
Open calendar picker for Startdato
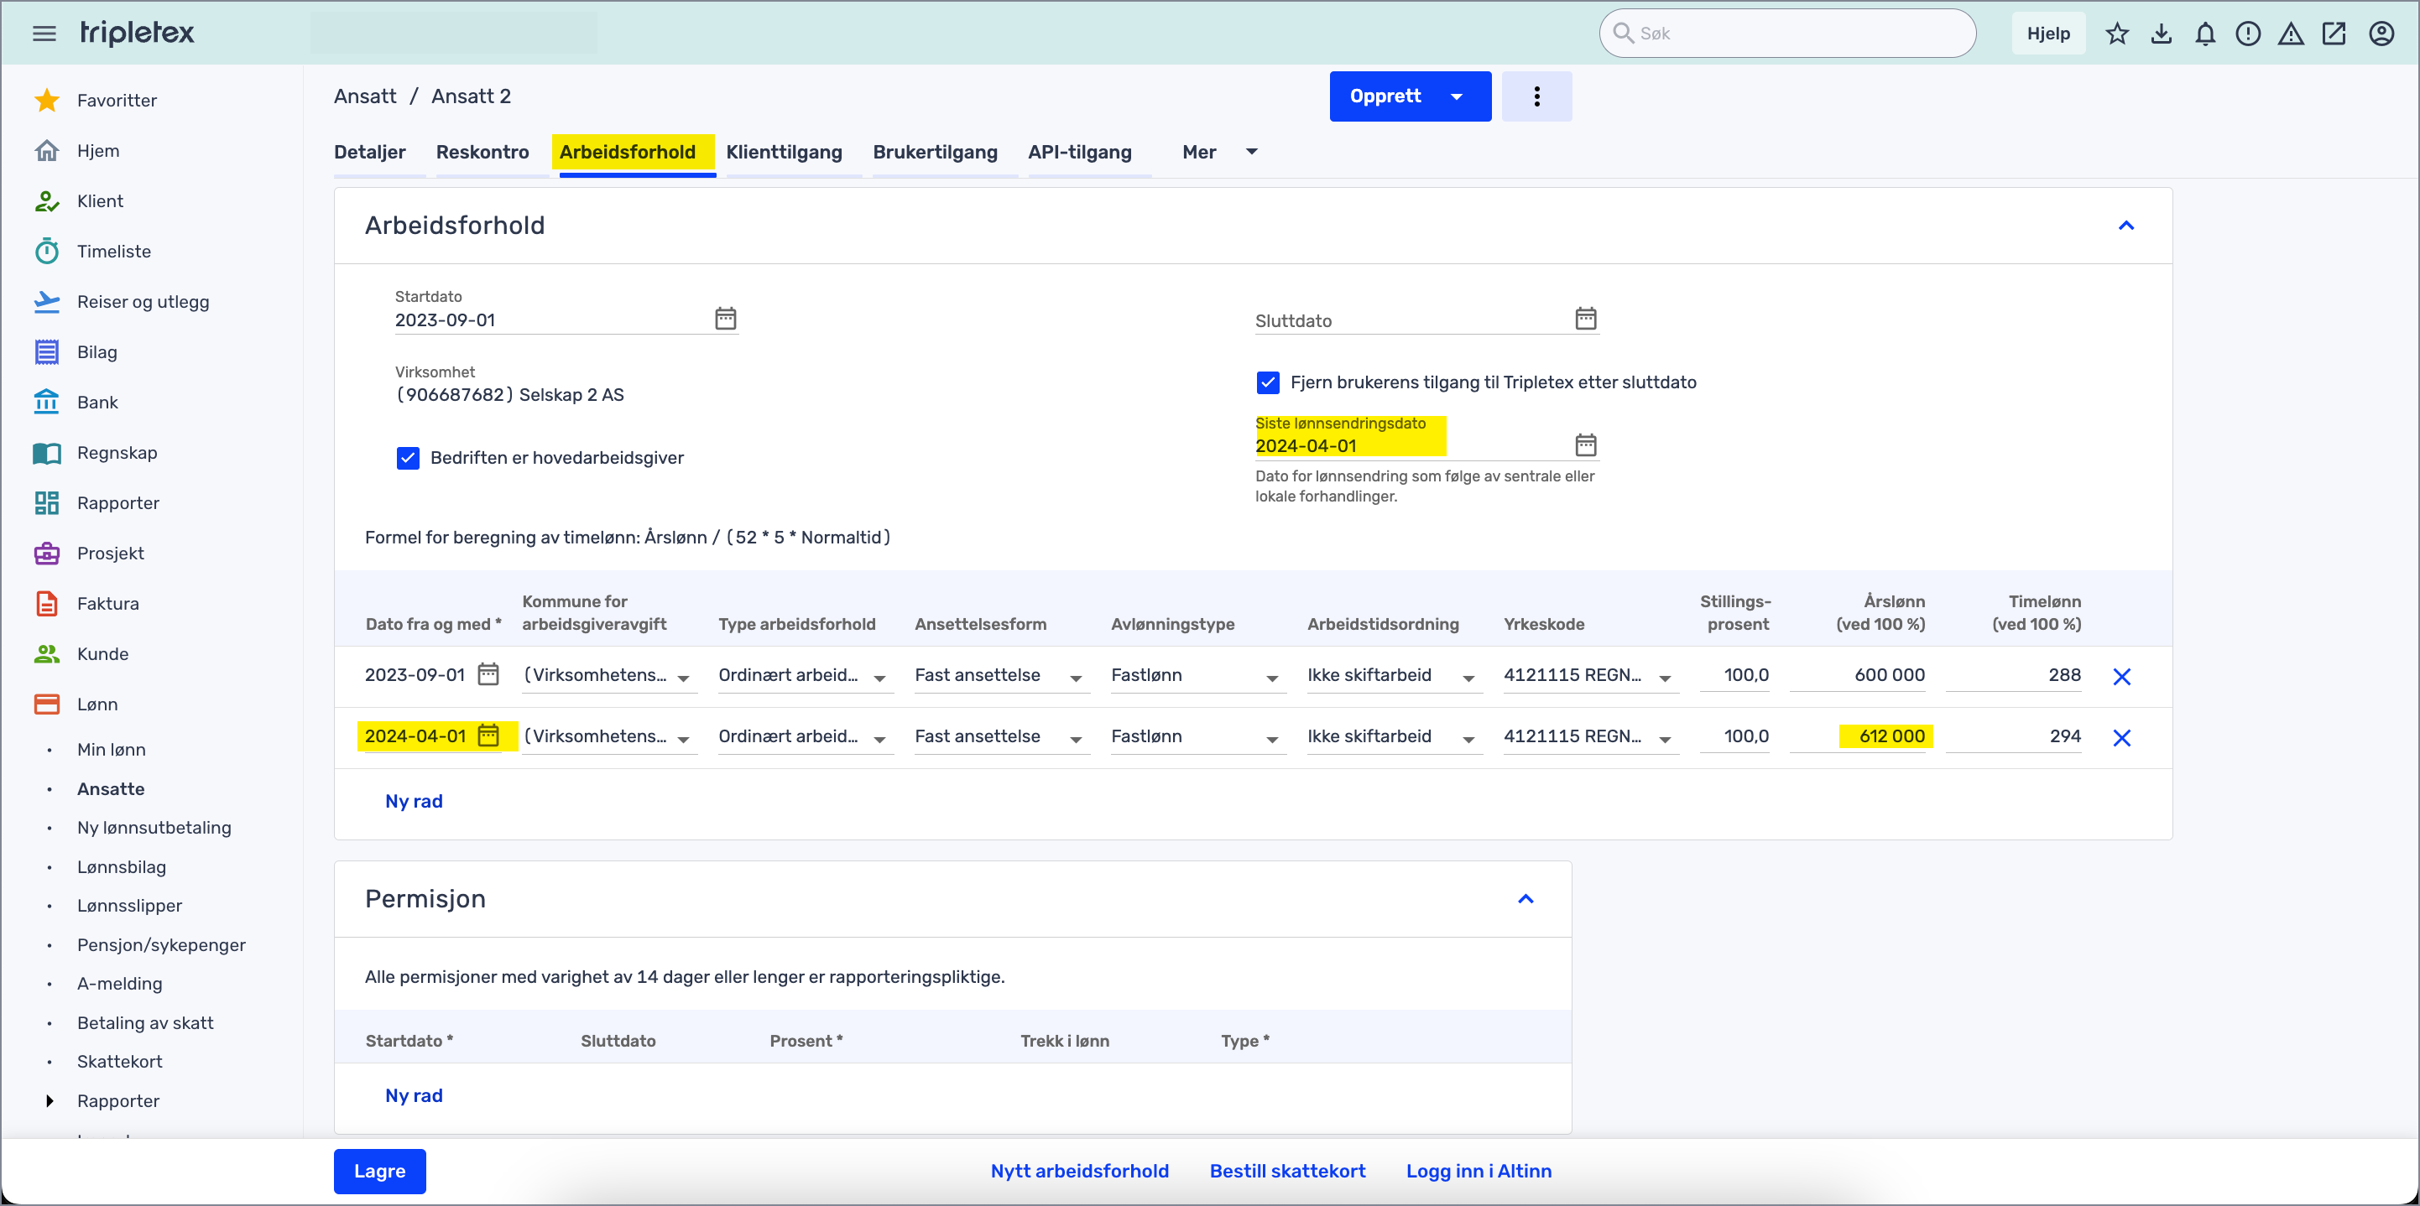click(x=725, y=319)
